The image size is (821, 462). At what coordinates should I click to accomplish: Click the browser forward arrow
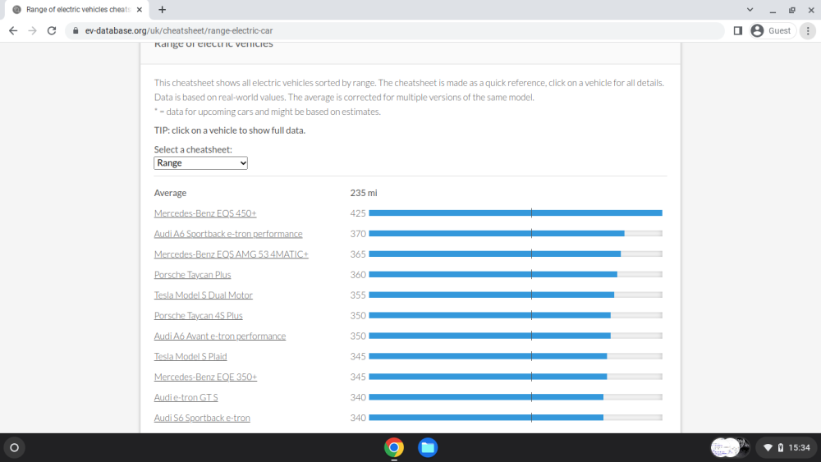tap(33, 31)
